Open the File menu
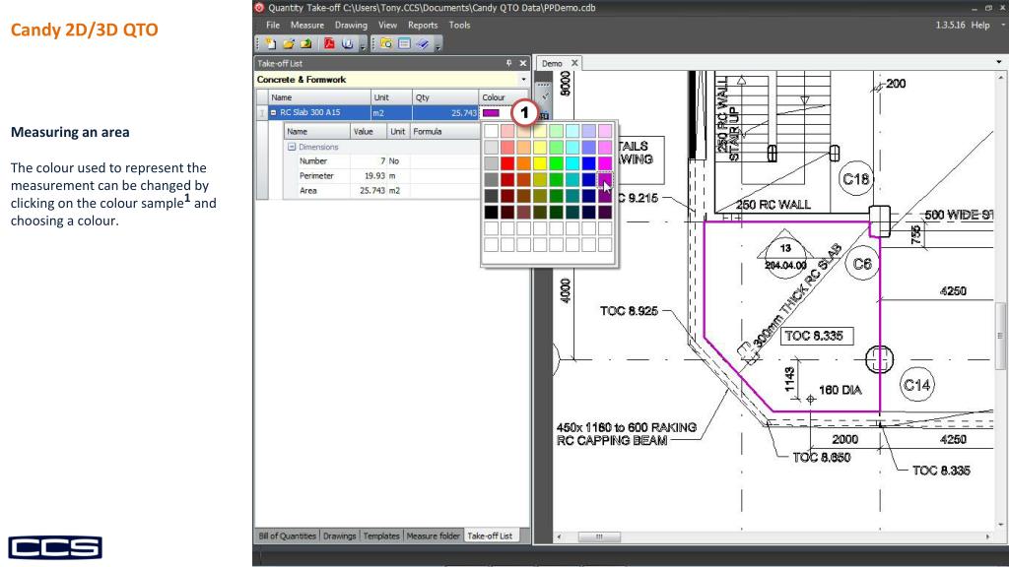Screen dimensions: 1009x567 (x=273, y=25)
